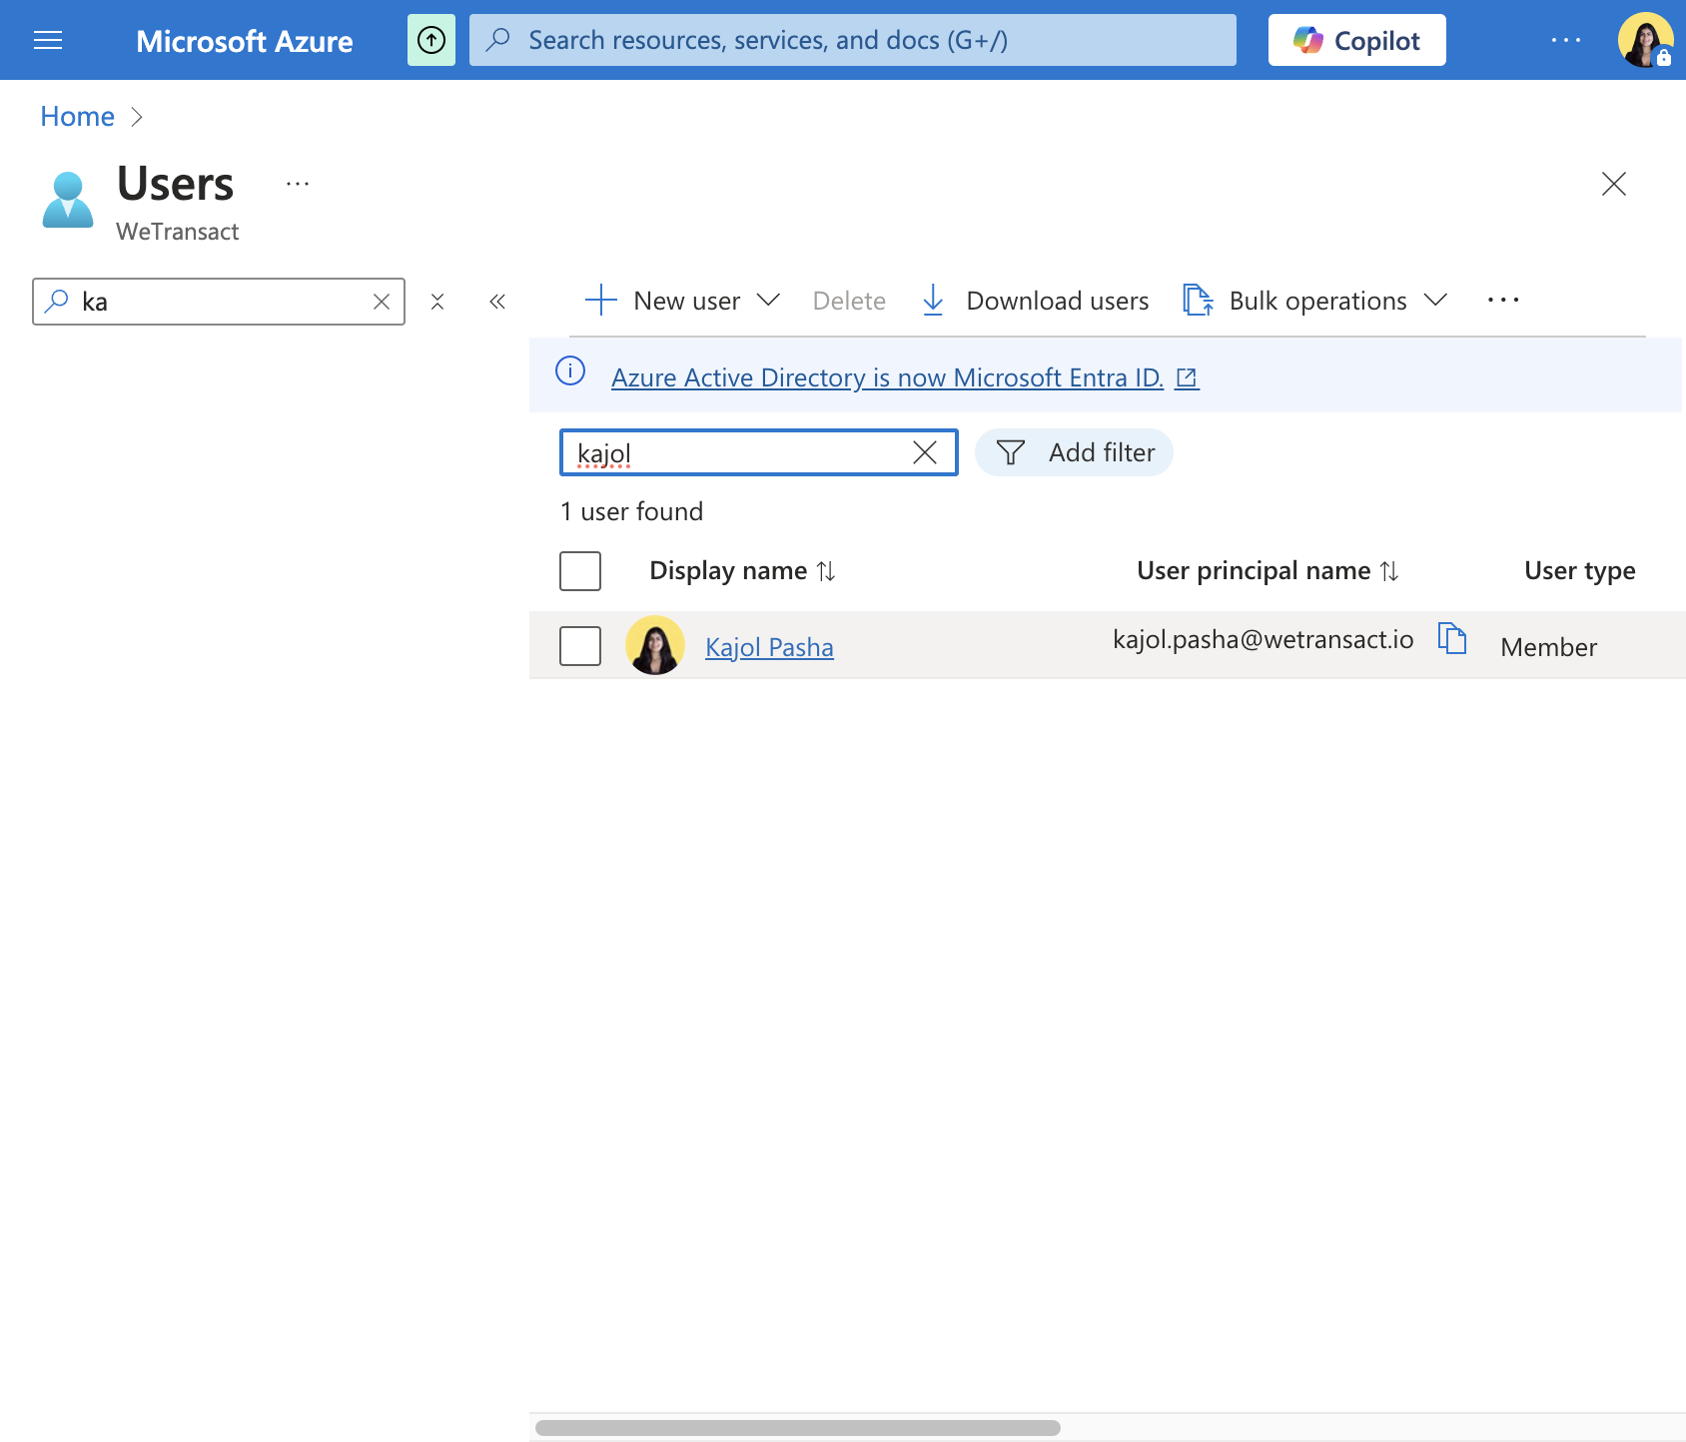Click the User type column header
This screenshot has height=1442, width=1686.
pos(1579,570)
